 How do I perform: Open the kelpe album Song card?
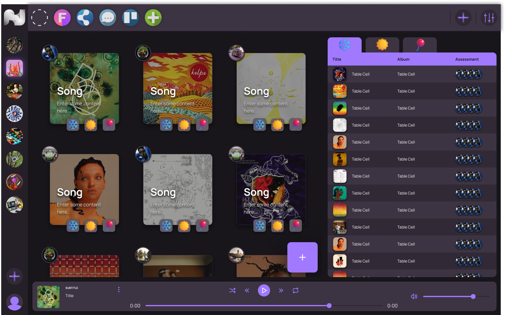[x=178, y=88]
